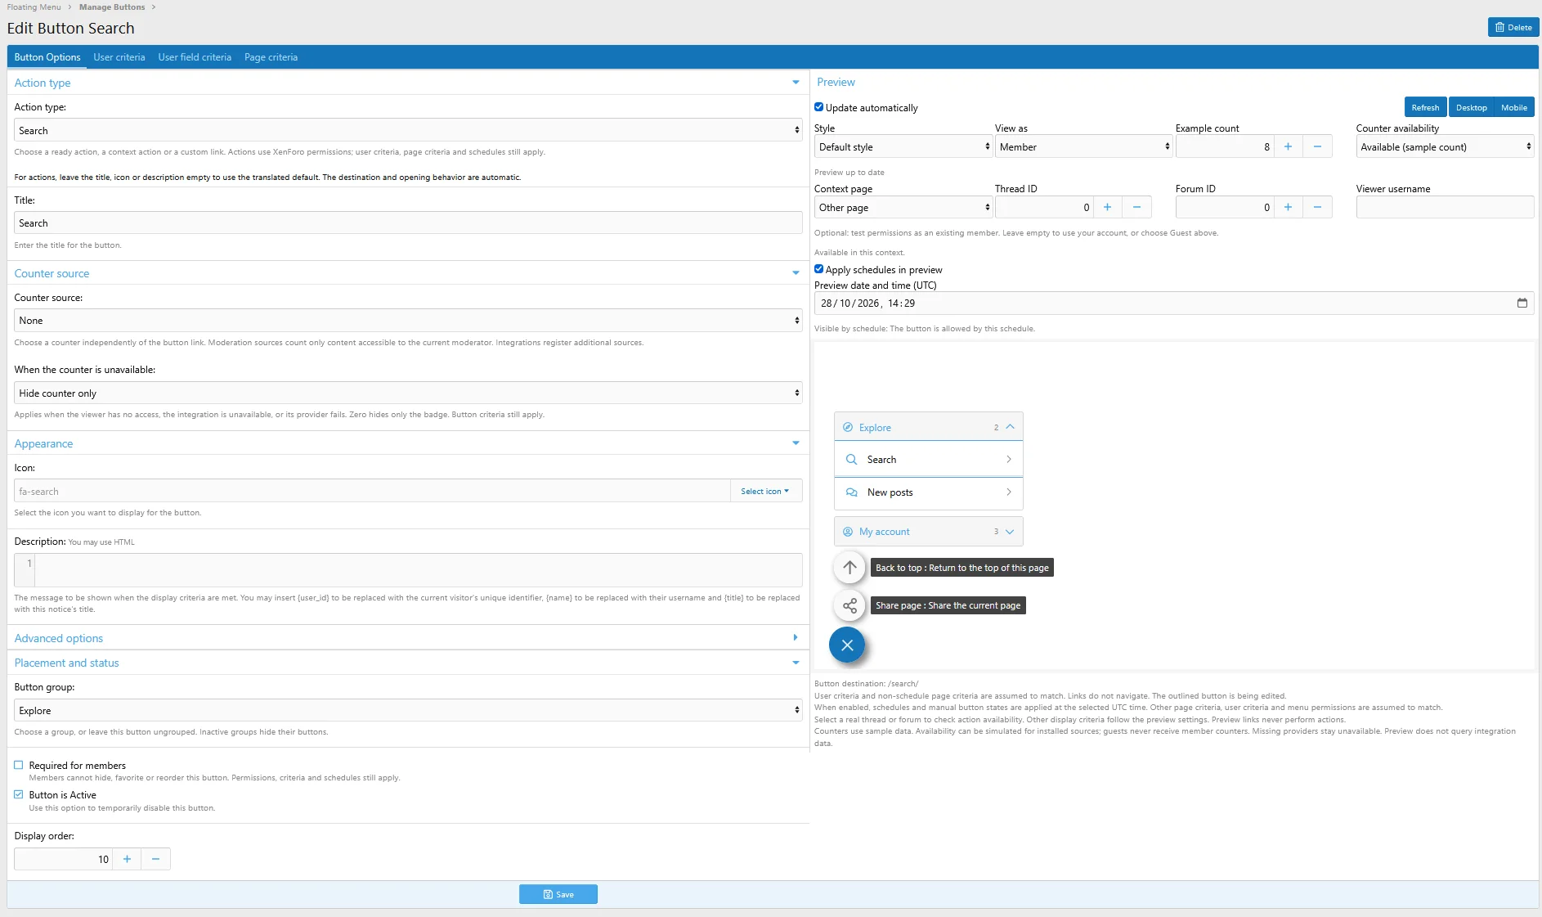This screenshot has height=917, width=1542.
Task: Click the Delete button
Action: [x=1513, y=27]
